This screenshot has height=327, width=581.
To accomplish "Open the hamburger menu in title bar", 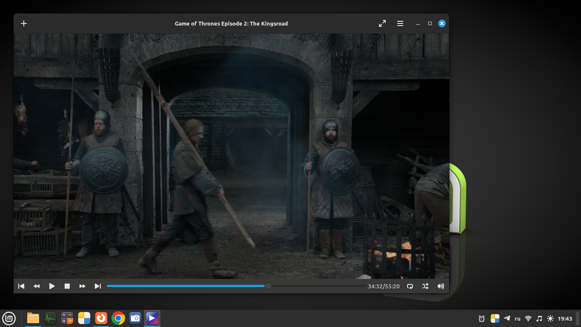I will (x=400, y=23).
